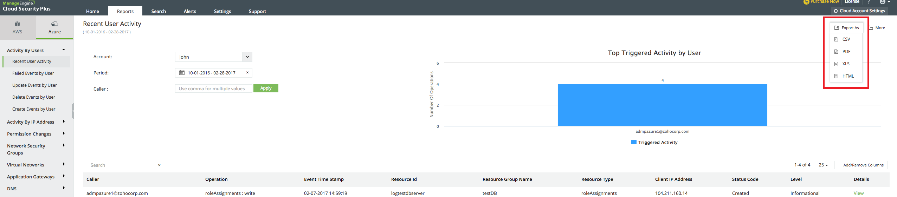Toggle the Triggered Activity legend series
897x197 pixels.
(654, 143)
